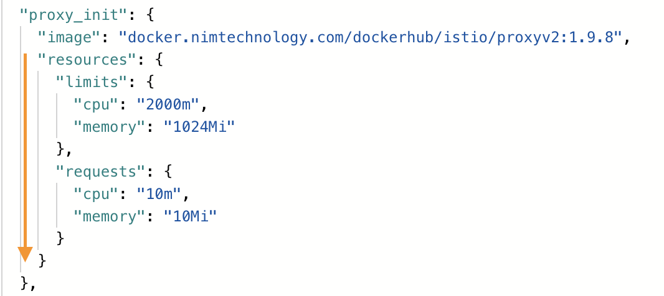
Task: Select the "image" key name
Action: 71,38
